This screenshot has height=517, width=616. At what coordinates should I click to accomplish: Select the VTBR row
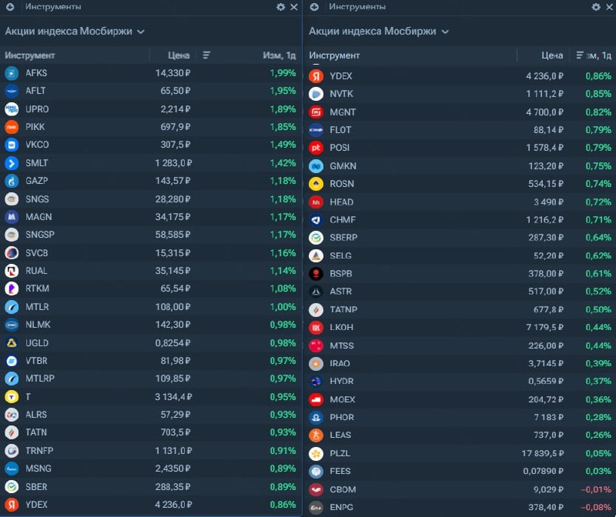click(151, 361)
